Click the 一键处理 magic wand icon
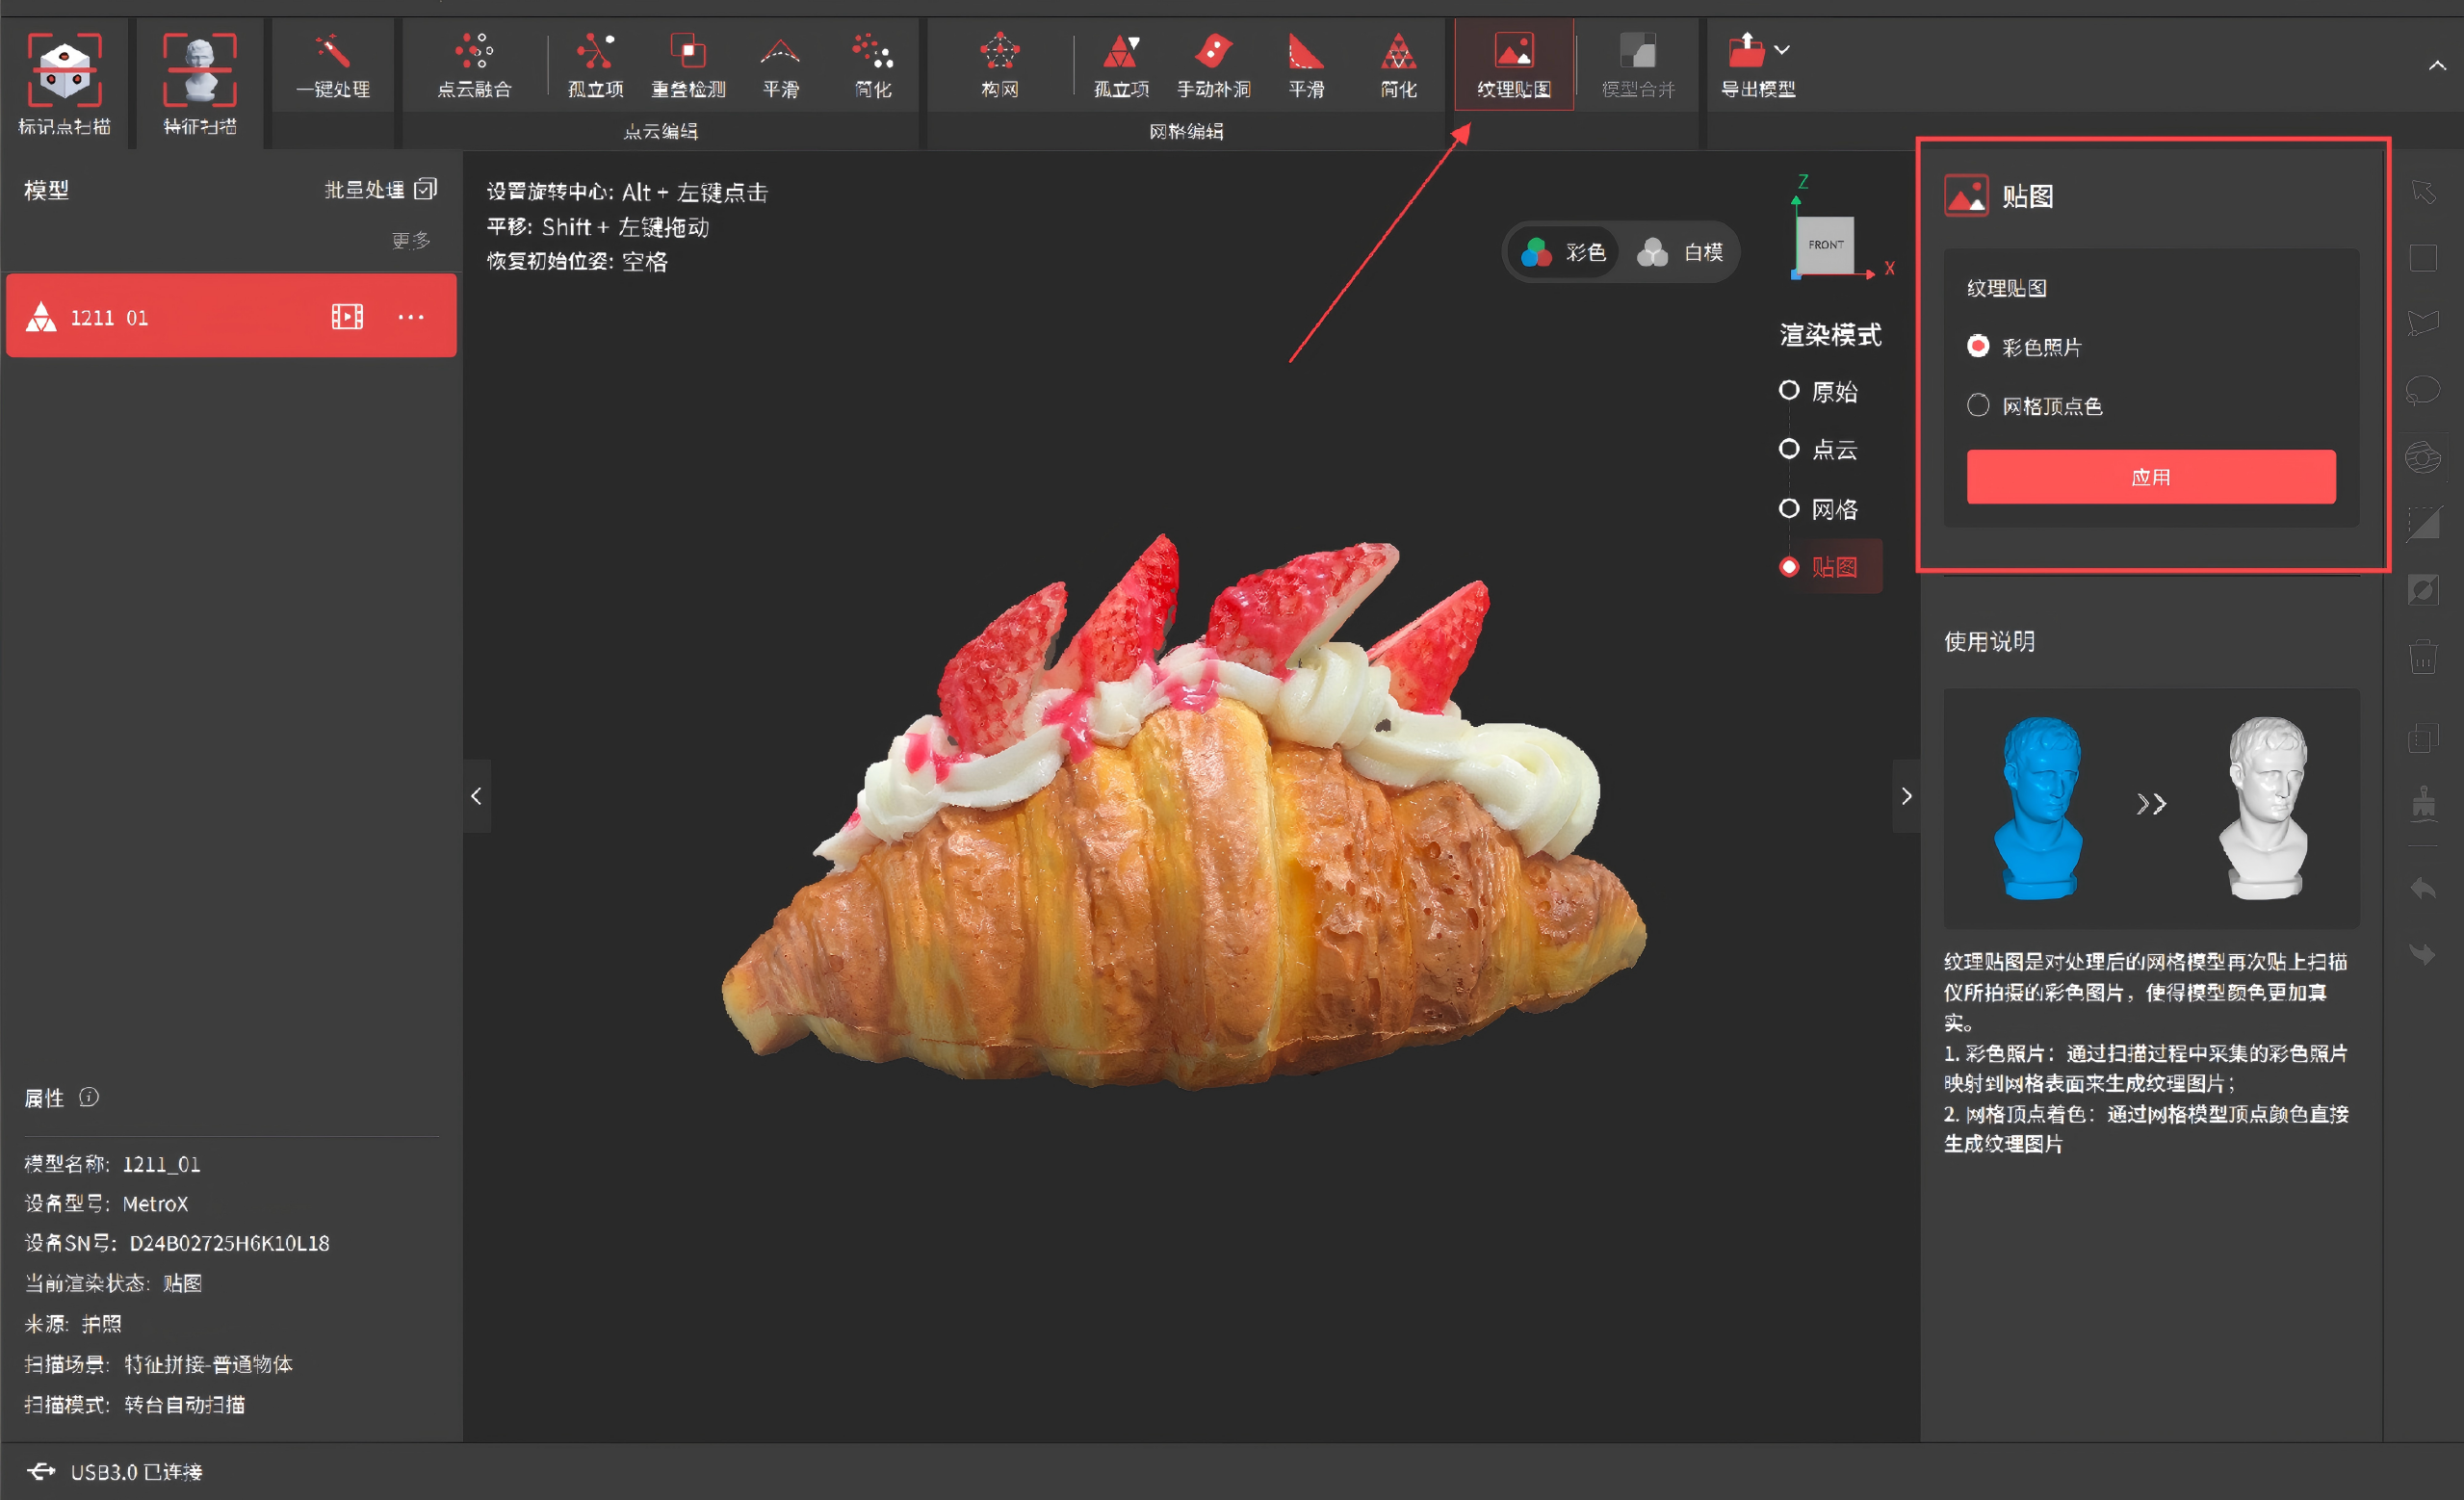 coord(332,53)
